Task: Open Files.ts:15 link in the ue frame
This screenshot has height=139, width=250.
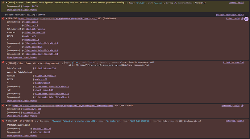Action: [x=31, y=25]
